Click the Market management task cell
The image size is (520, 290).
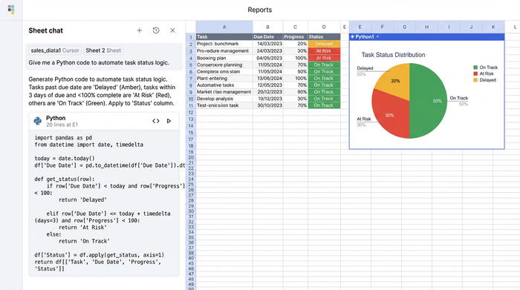[224, 92]
